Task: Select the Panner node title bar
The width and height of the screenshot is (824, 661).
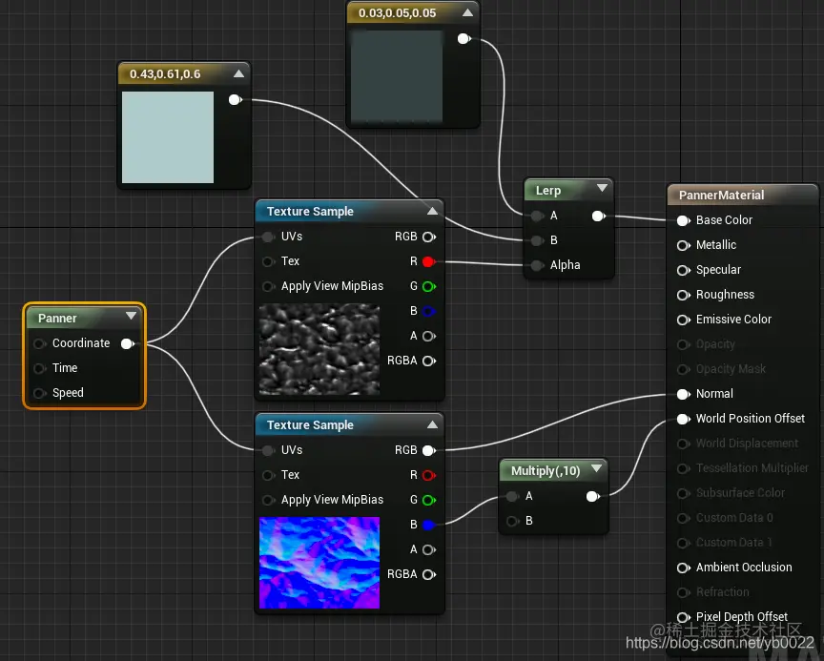Action: coord(84,318)
